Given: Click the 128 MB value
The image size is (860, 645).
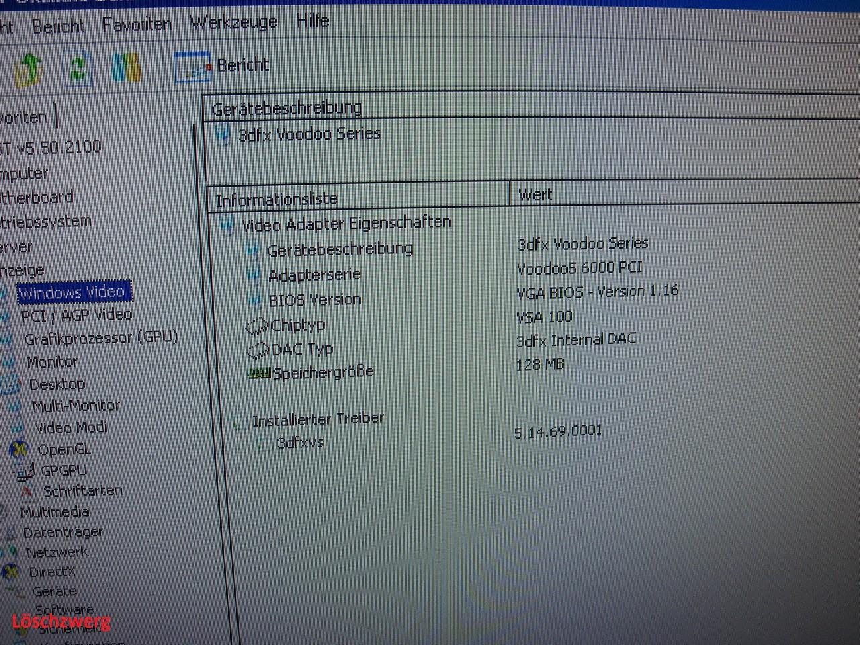Looking at the screenshot, I should [540, 365].
